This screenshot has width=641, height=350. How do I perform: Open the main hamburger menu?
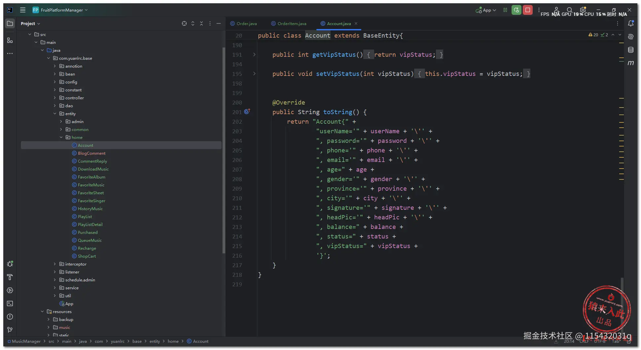click(23, 10)
